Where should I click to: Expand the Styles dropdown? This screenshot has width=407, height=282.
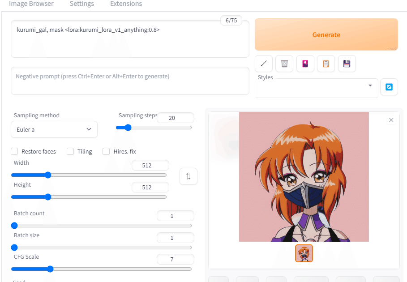click(316, 88)
